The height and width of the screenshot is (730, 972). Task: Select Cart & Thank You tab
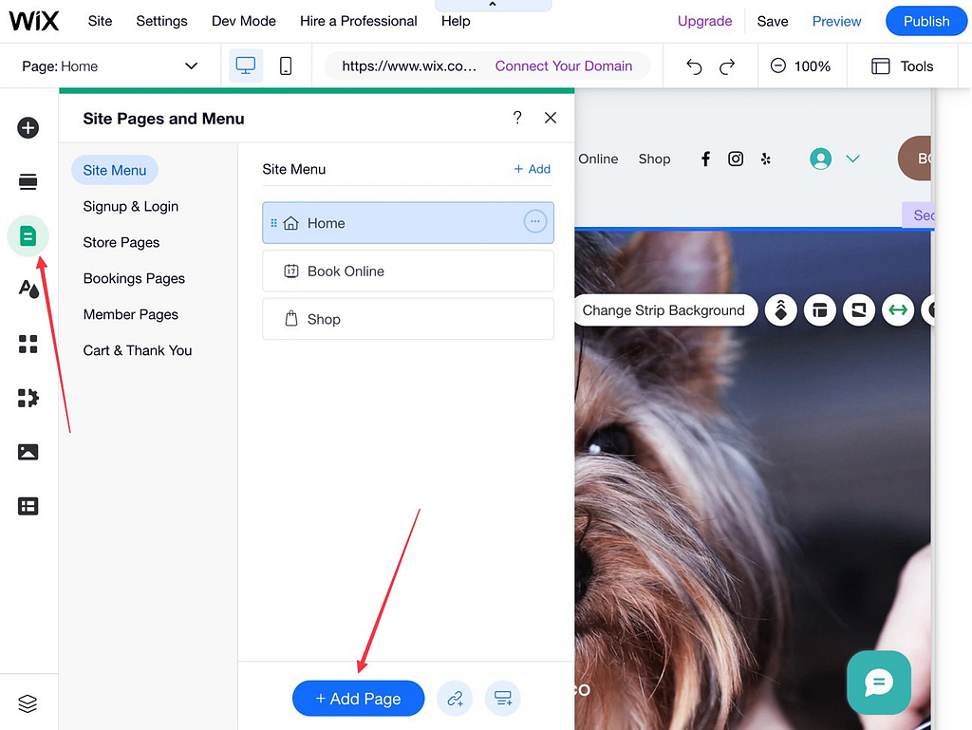138,350
